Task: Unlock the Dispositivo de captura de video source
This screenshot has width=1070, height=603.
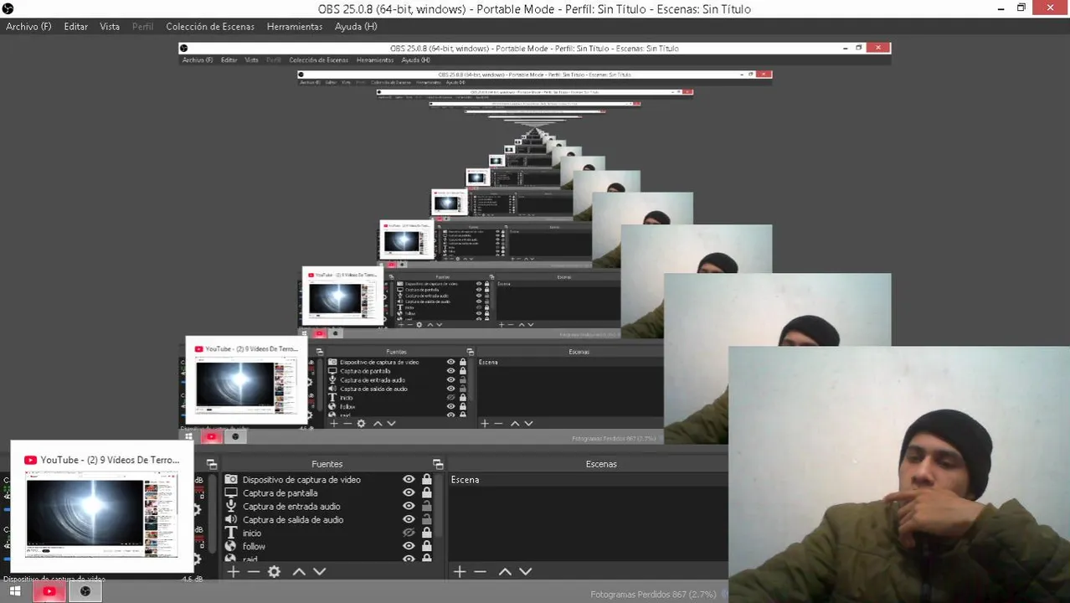Action: click(x=426, y=480)
